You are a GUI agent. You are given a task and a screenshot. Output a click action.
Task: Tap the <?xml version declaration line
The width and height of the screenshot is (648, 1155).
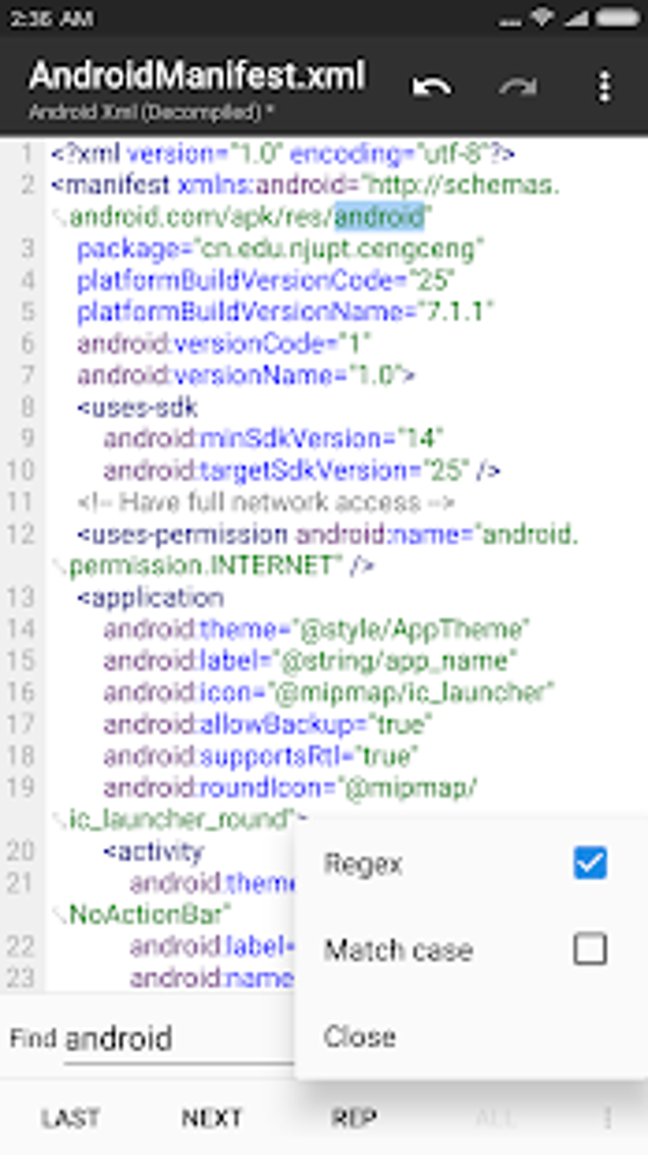[283, 154]
